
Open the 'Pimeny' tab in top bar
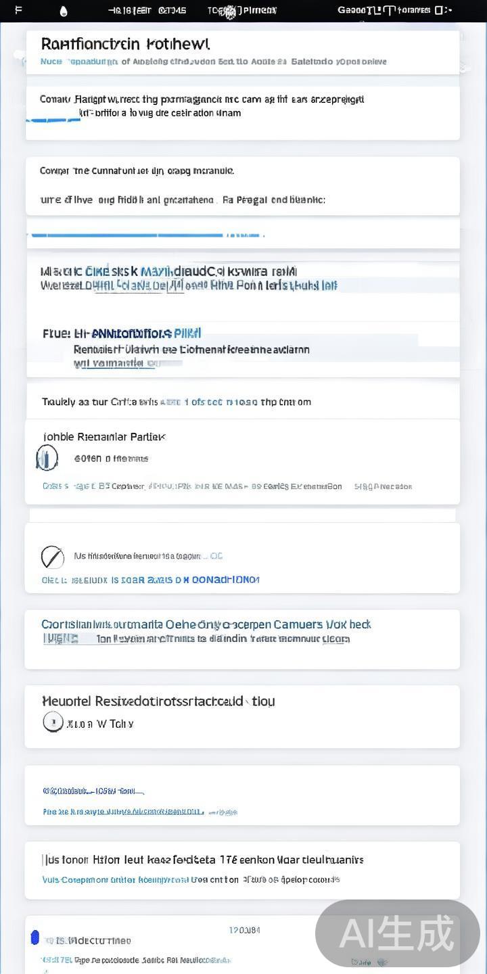260,10
